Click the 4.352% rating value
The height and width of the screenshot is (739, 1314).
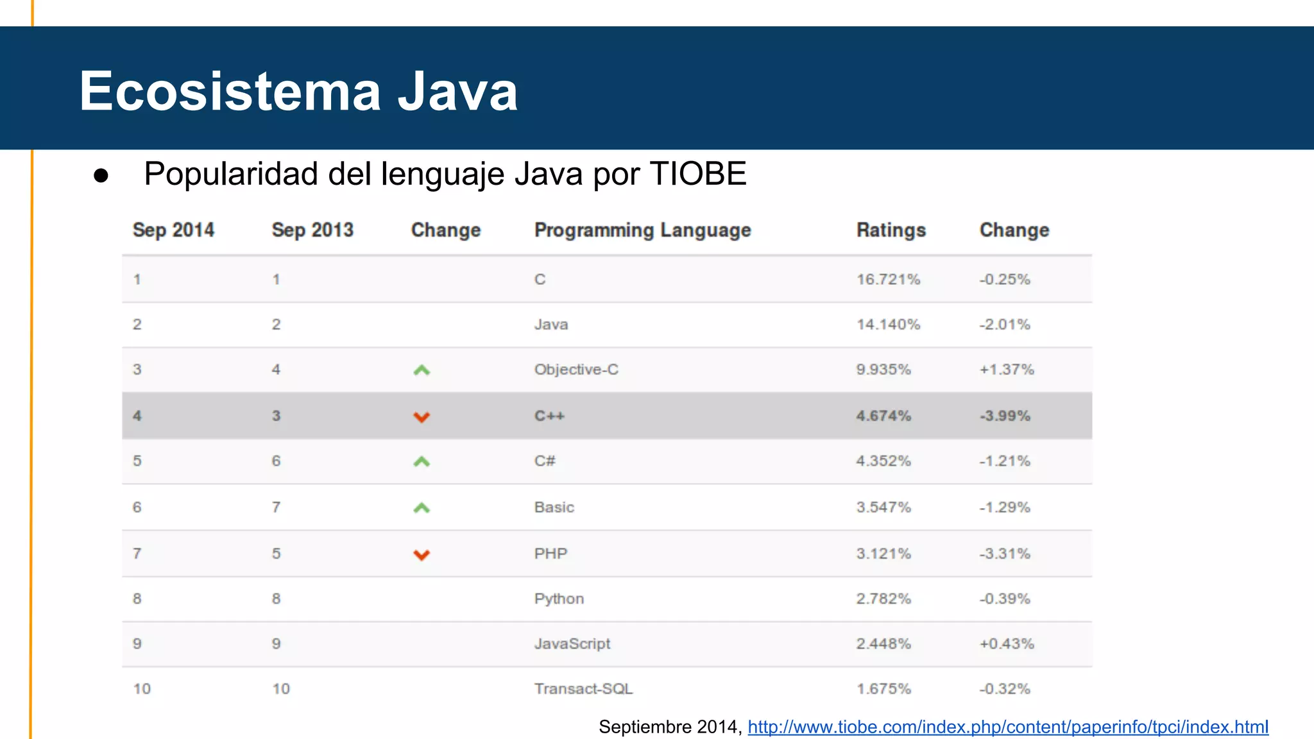pyautogui.click(x=883, y=461)
